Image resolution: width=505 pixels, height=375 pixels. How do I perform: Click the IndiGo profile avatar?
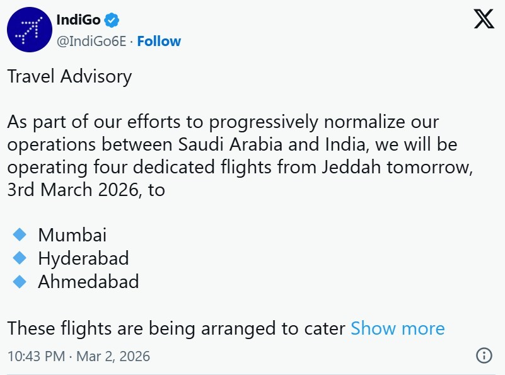click(x=30, y=30)
